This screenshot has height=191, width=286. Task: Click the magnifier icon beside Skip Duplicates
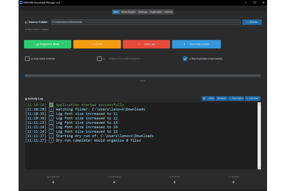pyautogui.click(x=190, y=59)
